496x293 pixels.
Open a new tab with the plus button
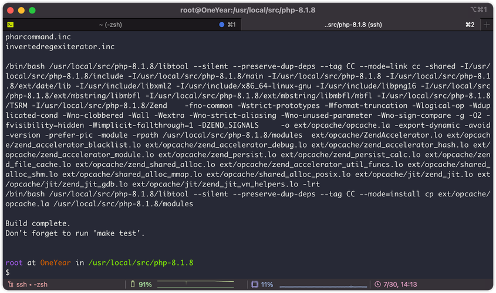click(x=487, y=25)
